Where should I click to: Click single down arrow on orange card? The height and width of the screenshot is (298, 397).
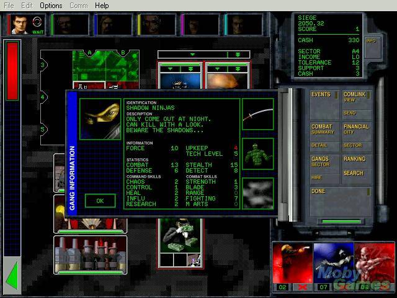click(x=217, y=69)
